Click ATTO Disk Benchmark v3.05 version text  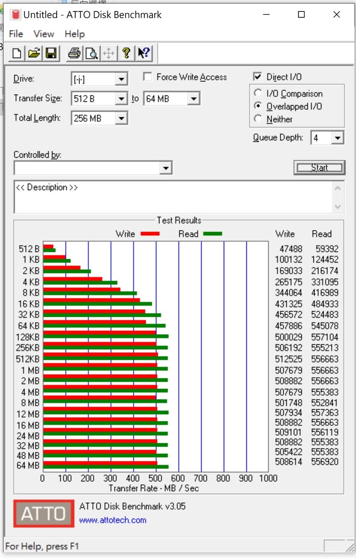coord(132,506)
